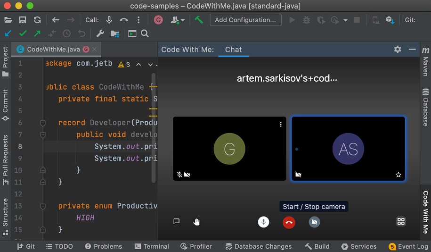Switch to the Chat tab

[233, 50]
